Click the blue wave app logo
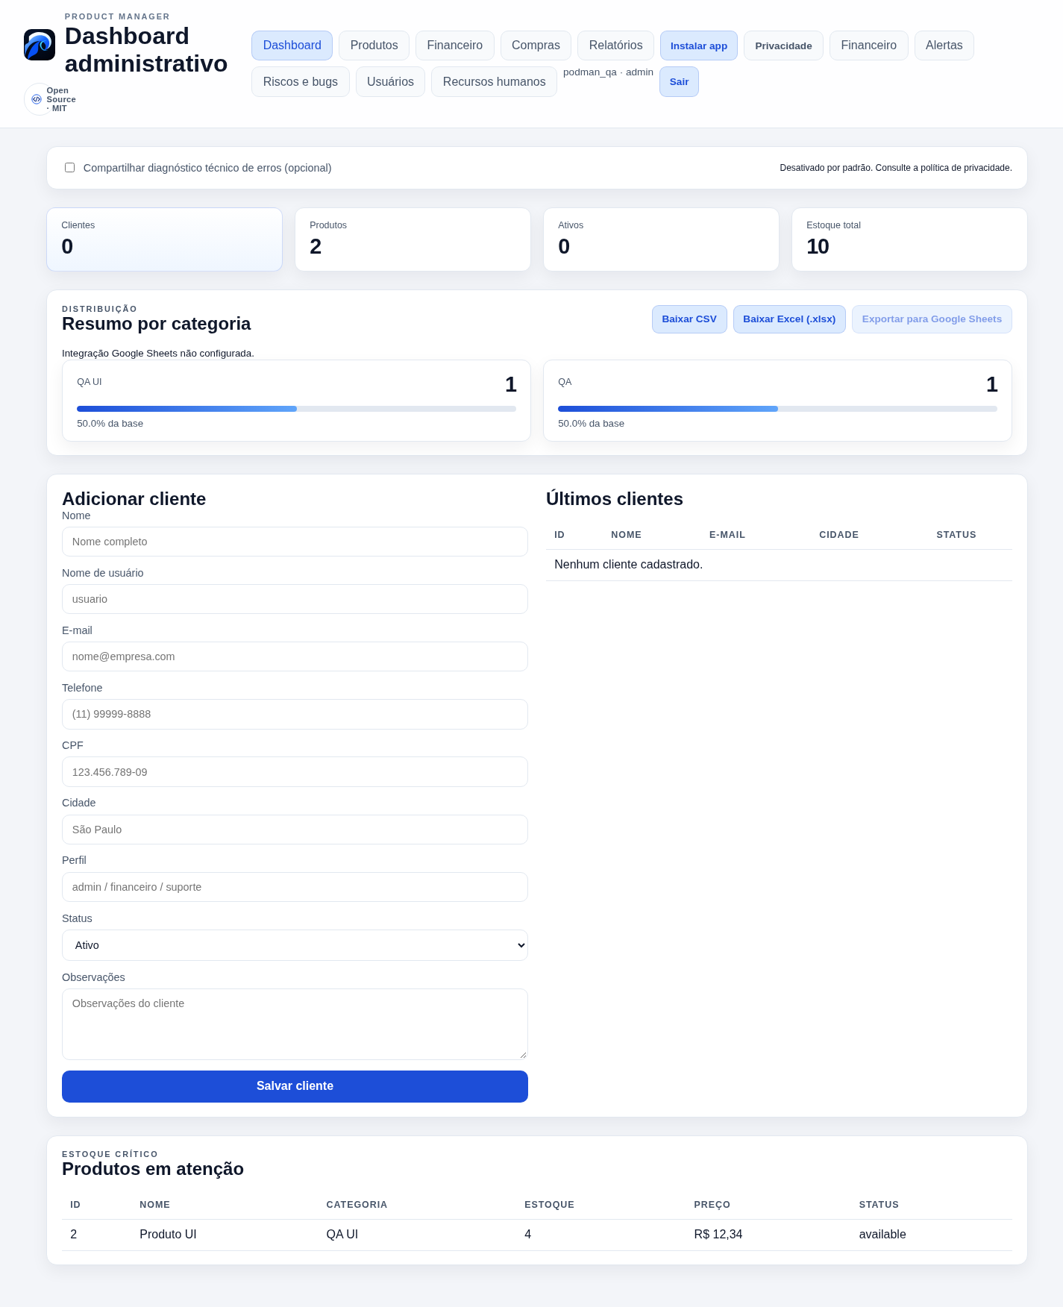 (40, 45)
